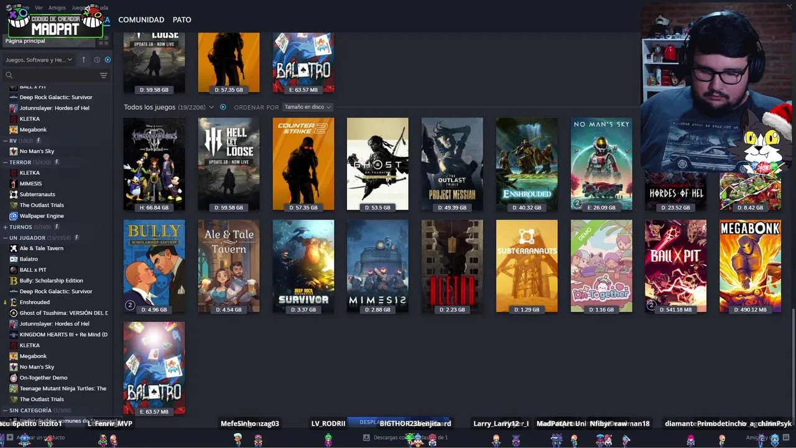Click lightning icon on RV collection

click(39, 141)
